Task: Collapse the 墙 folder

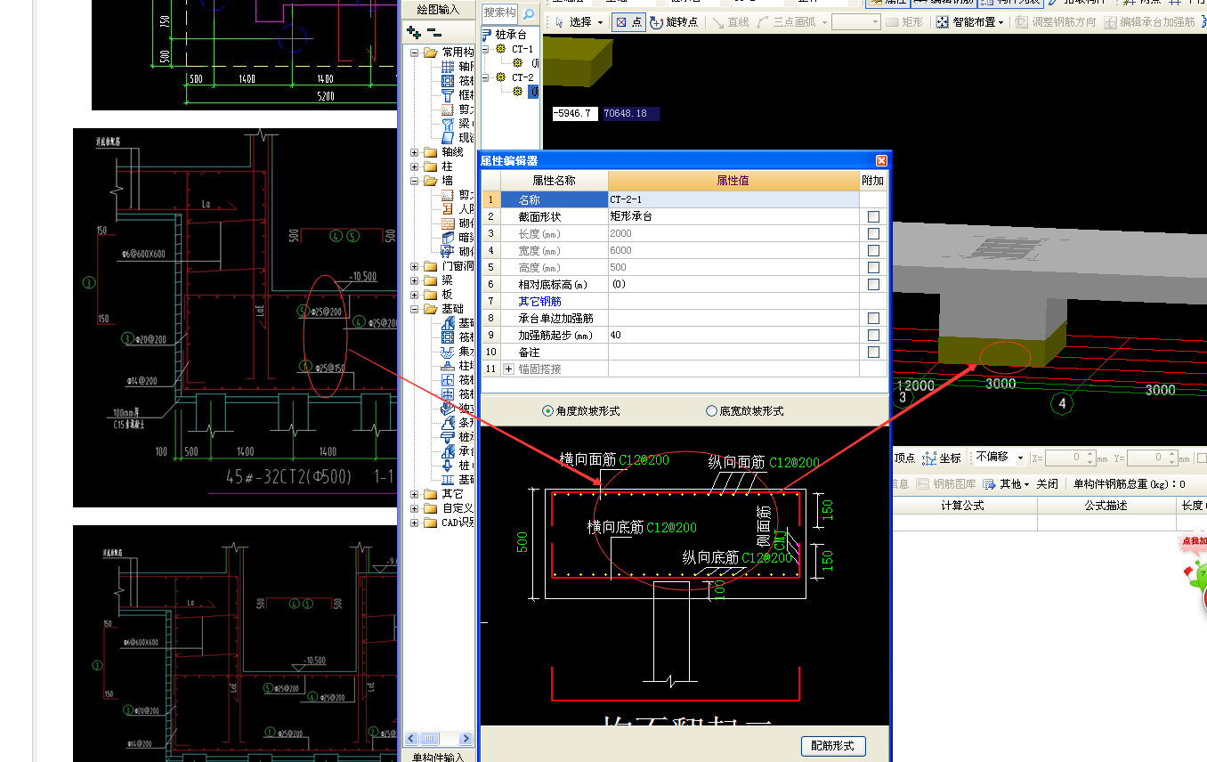Action: [414, 181]
